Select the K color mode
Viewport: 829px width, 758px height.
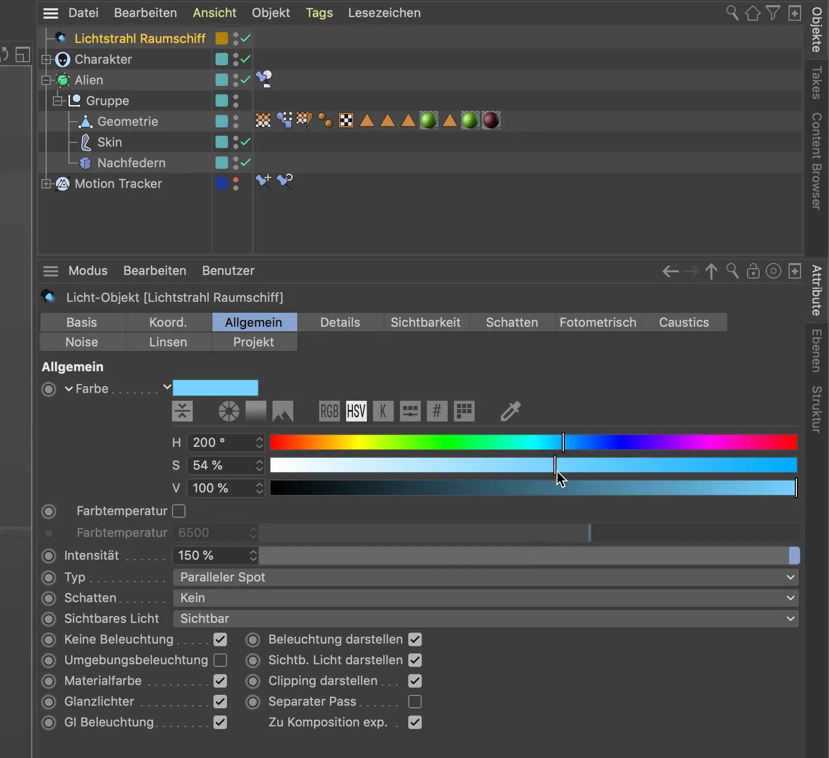(383, 411)
